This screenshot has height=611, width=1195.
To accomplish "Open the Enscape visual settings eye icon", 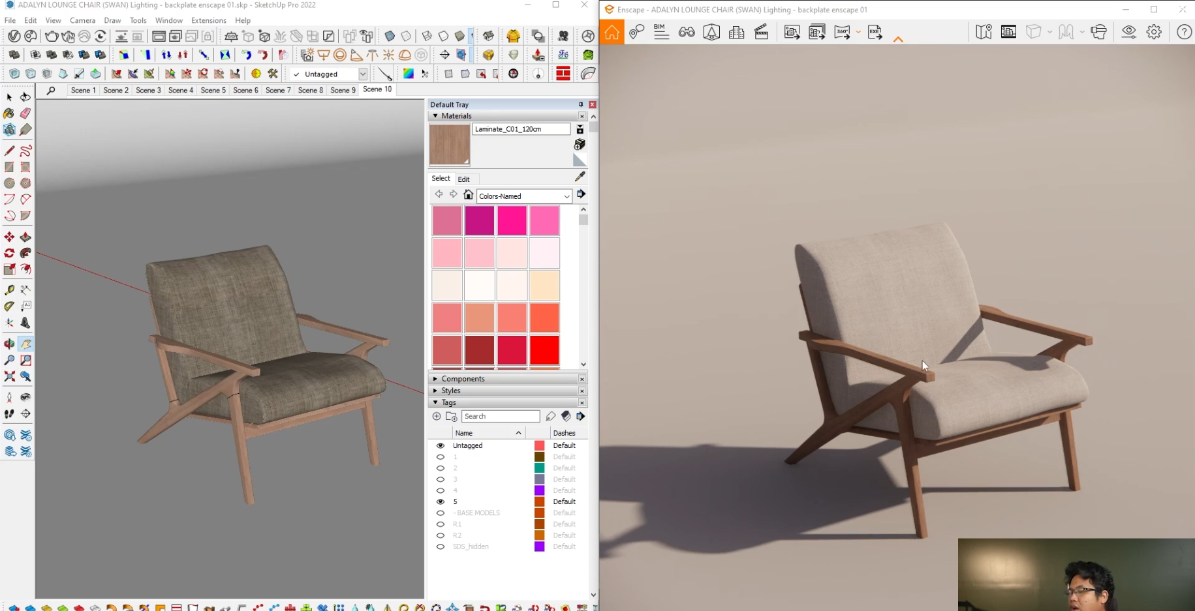I will (x=1128, y=32).
